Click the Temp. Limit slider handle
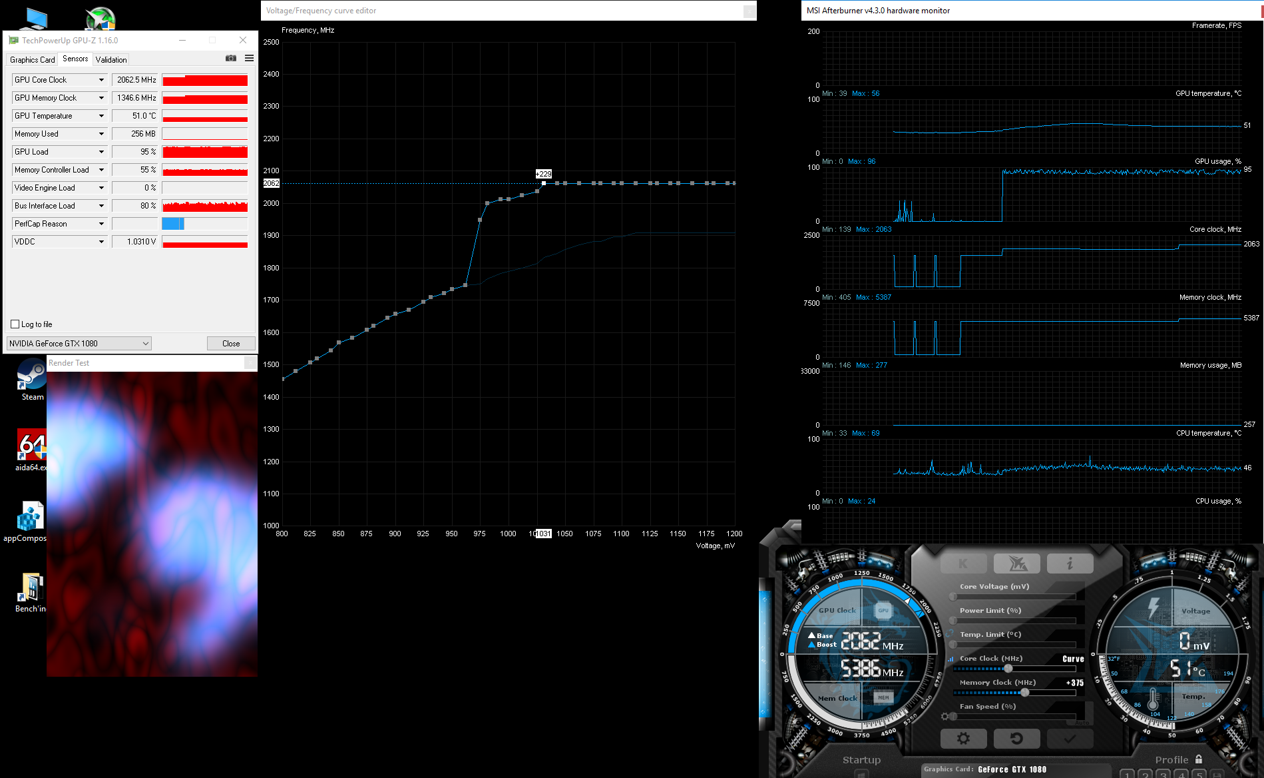Viewport: 1264px width, 778px height. pos(953,645)
